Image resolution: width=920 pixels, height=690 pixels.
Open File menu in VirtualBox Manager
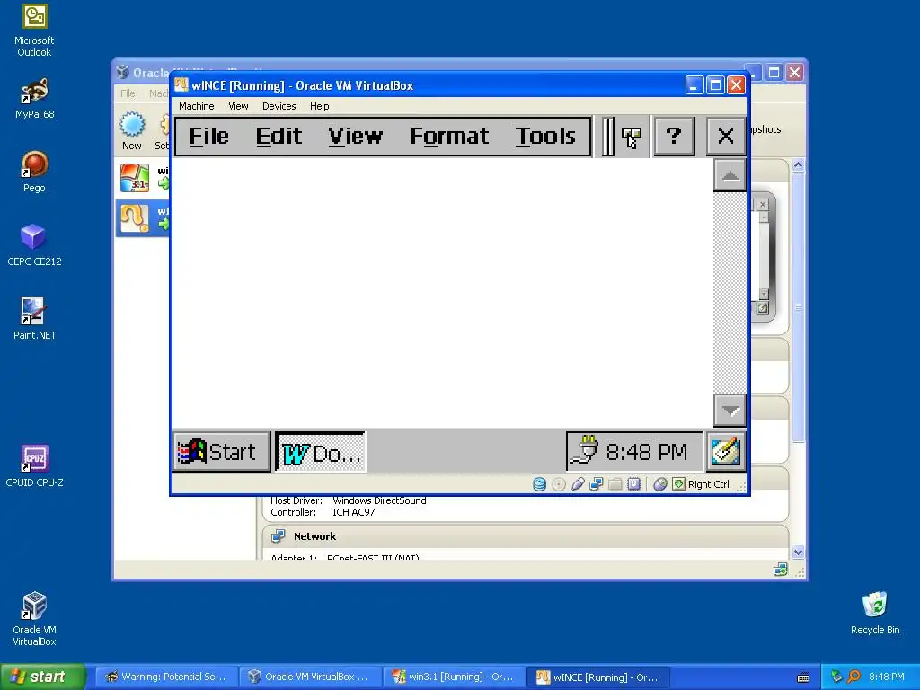128,93
